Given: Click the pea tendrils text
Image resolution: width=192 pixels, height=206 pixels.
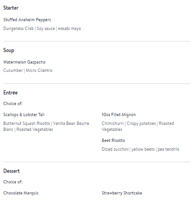Looking at the screenshot, I should pyautogui.click(x=168, y=149).
